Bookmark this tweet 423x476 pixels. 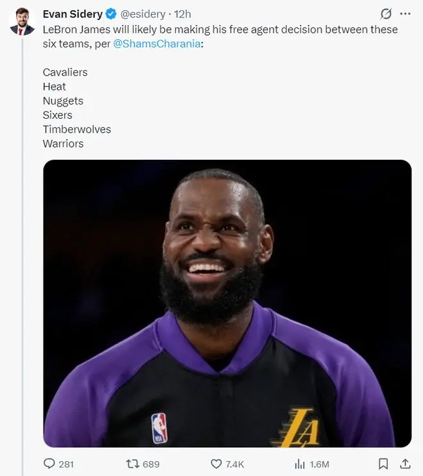coord(383,464)
